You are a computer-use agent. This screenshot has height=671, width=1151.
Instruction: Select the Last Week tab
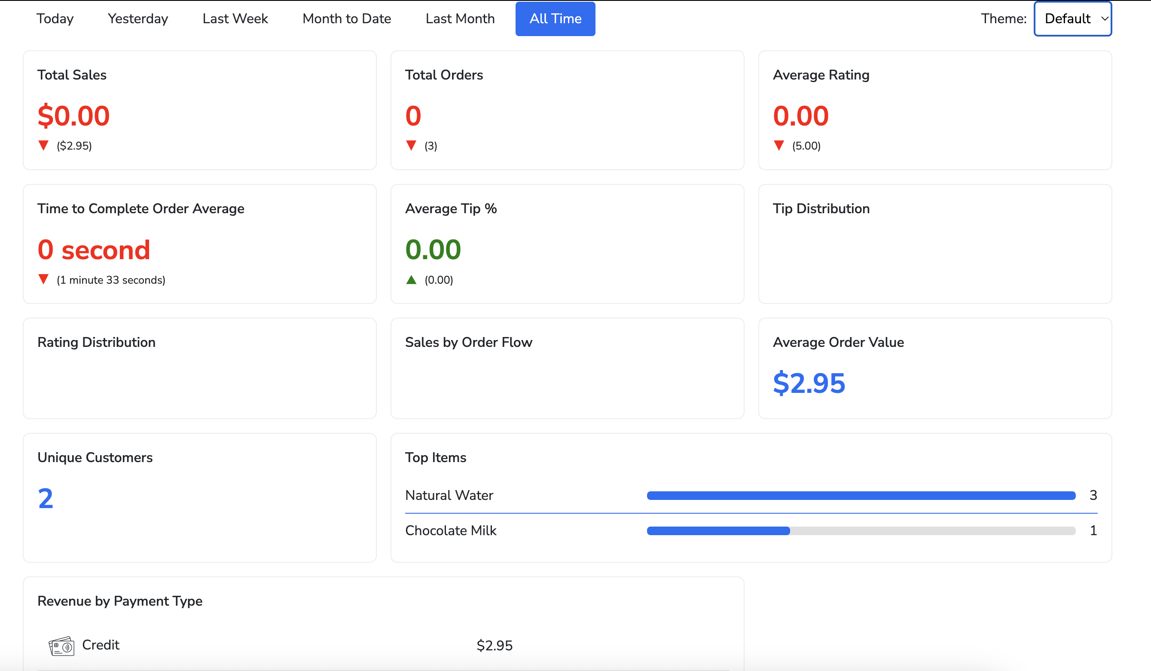point(235,19)
